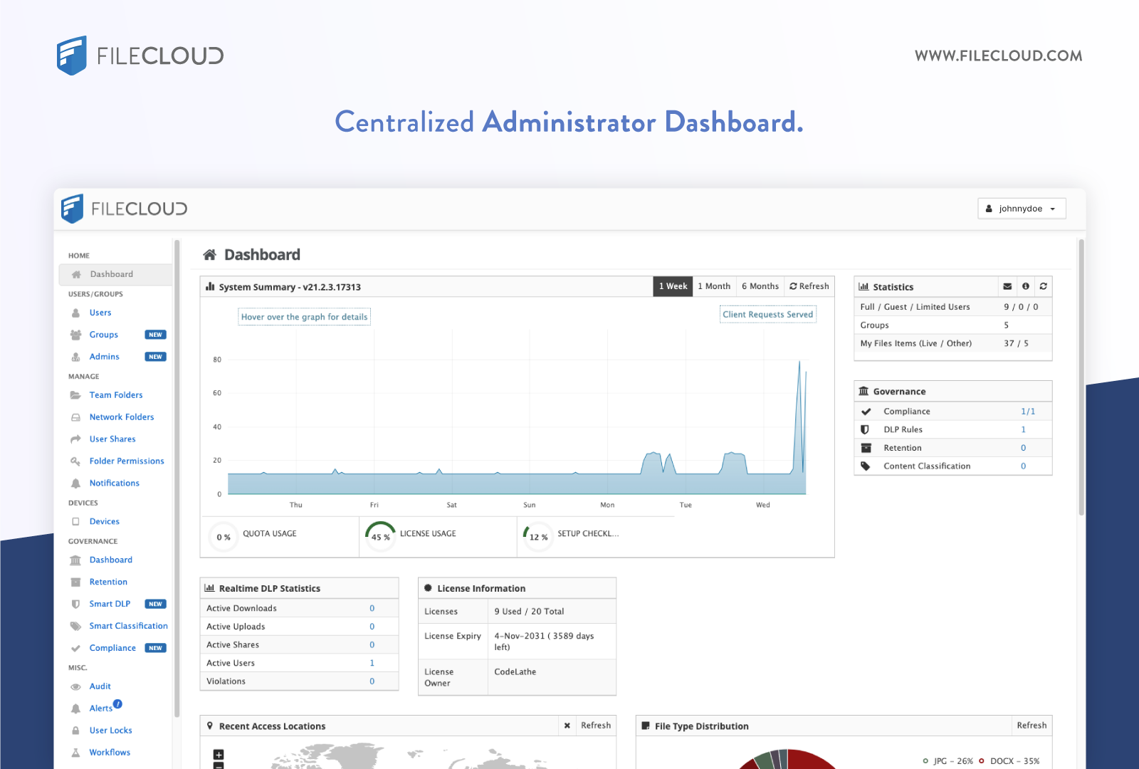Click the Retention count in the Governance panel
The width and height of the screenshot is (1139, 769).
[x=1024, y=448]
